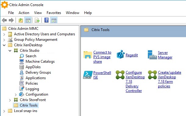
Task: Toggle the Show/Hide Console Tree button
Action: (x=28, y=20)
